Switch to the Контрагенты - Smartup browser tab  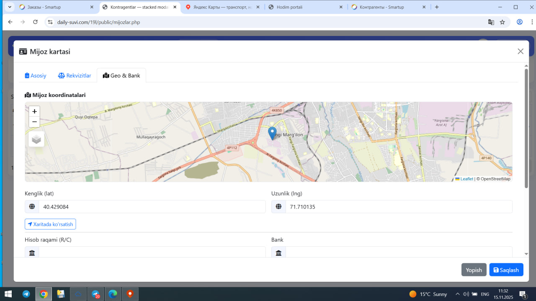pyautogui.click(x=389, y=7)
